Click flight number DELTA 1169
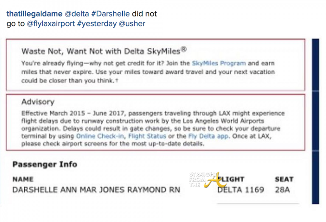Image resolution: width=326 pixels, height=222 pixels. tap(240, 190)
